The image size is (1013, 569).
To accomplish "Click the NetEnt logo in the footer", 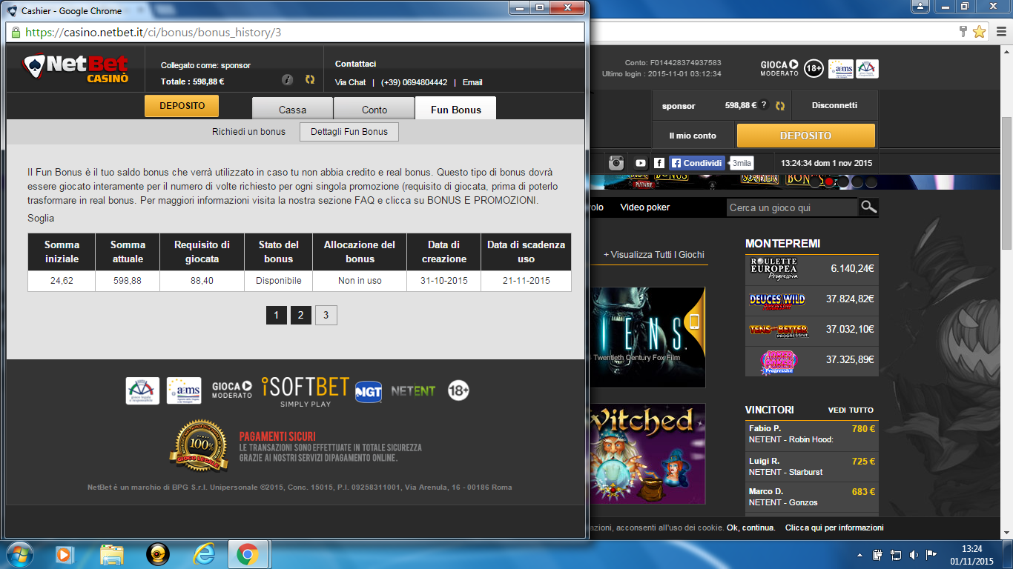I will click(x=413, y=390).
